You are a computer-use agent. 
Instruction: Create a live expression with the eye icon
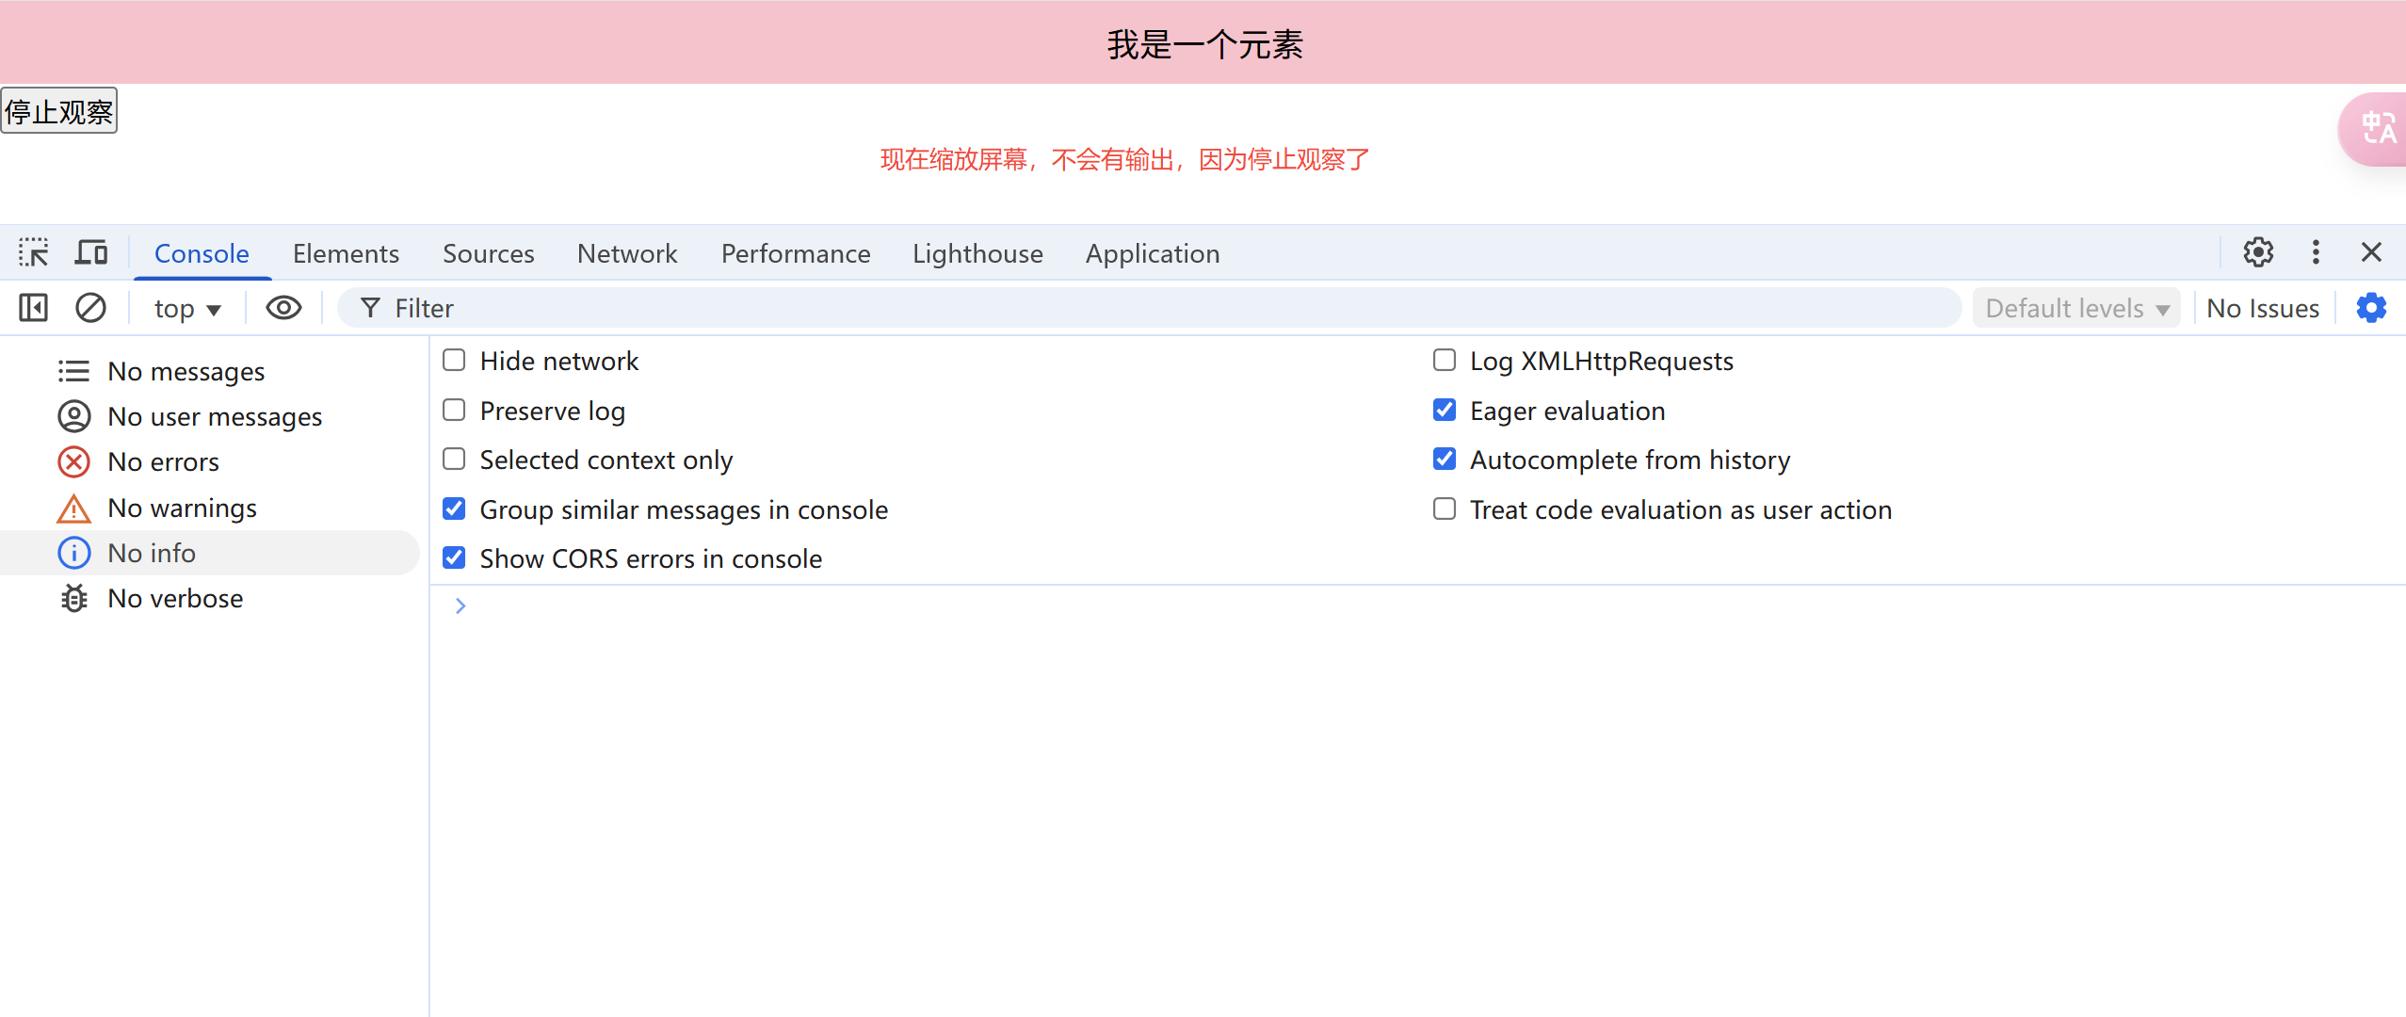pos(283,307)
